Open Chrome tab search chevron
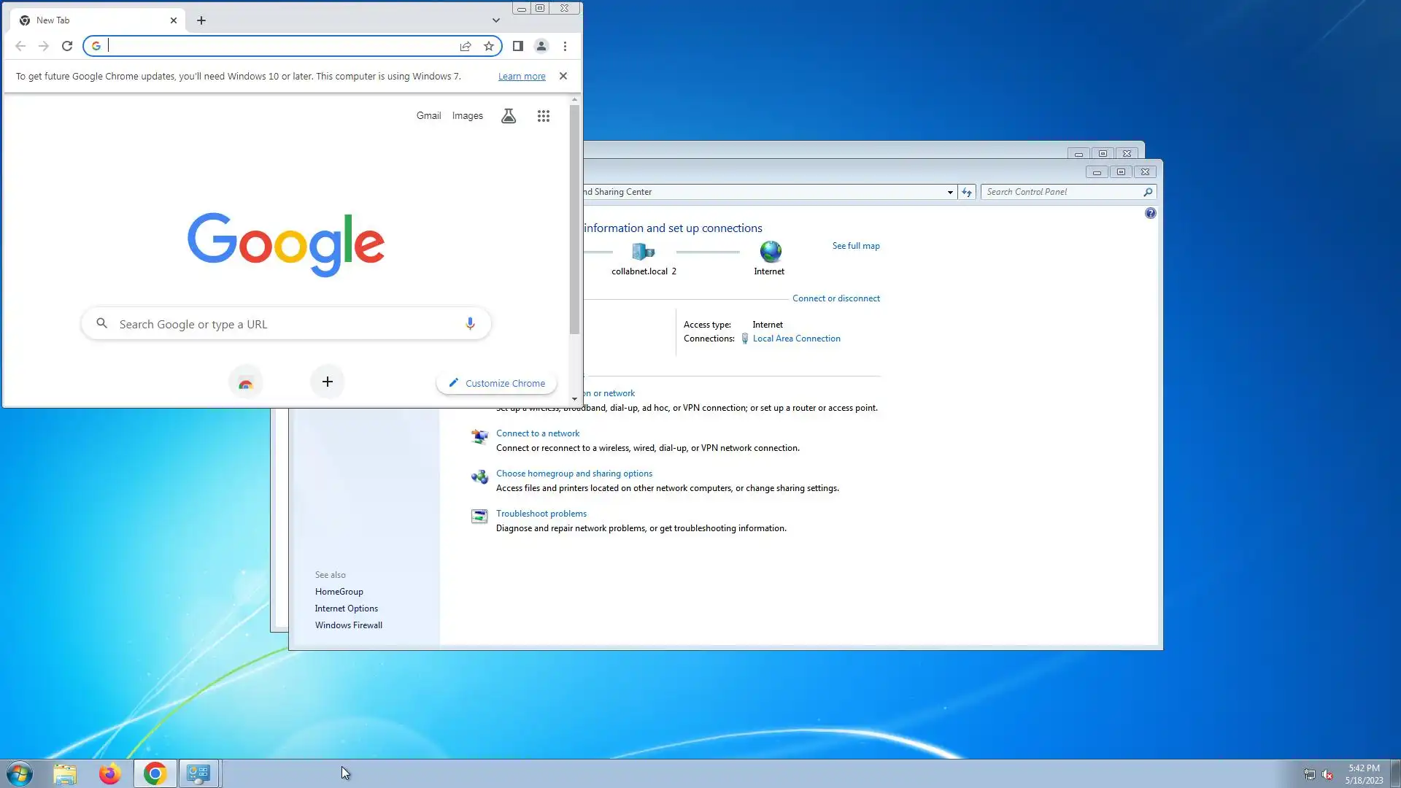This screenshot has height=788, width=1401. (x=496, y=20)
